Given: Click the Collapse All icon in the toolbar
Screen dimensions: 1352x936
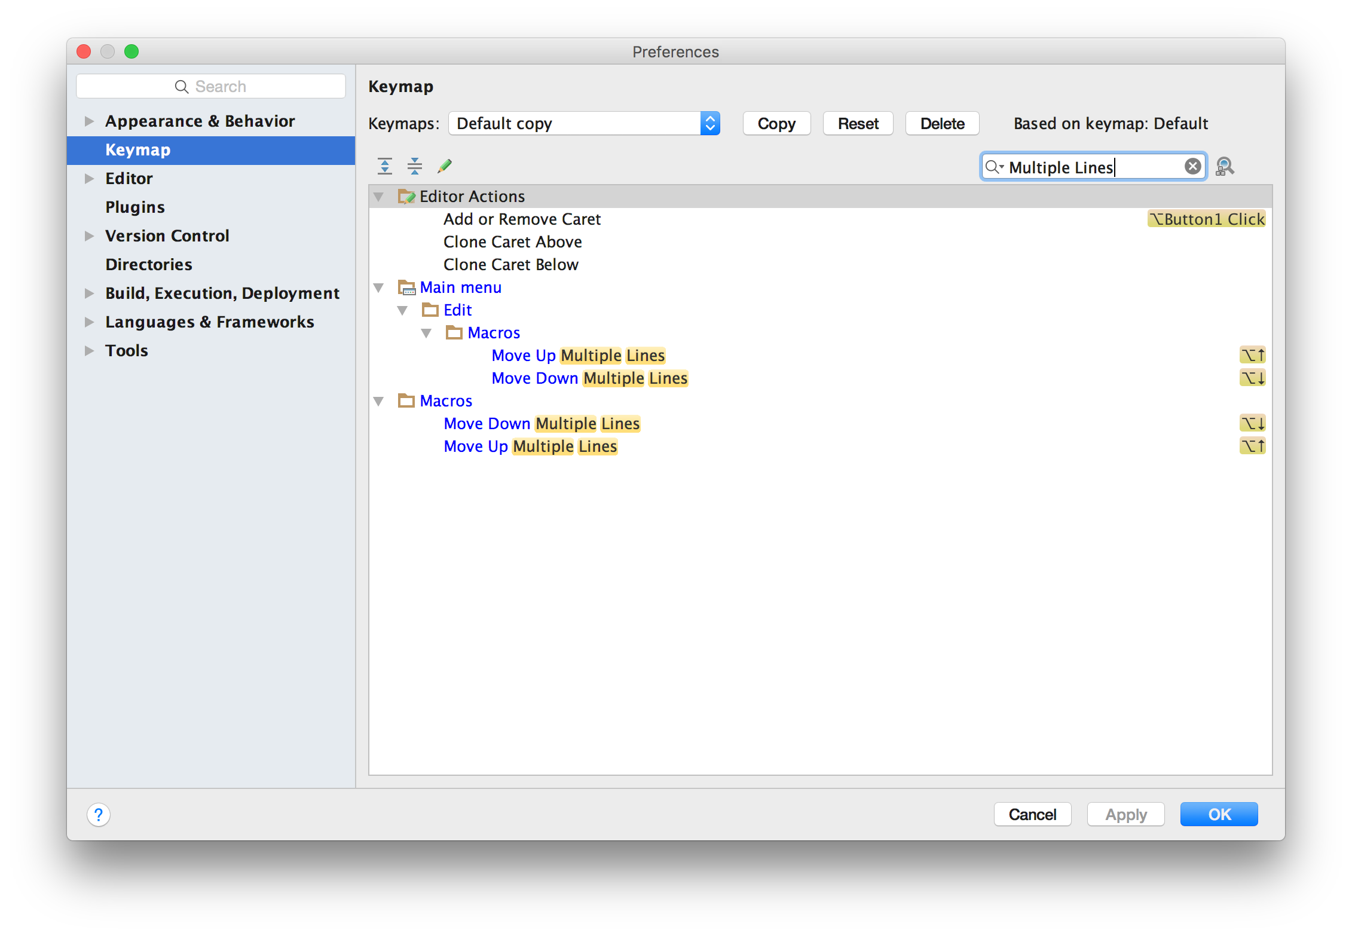Looking at the screenshot, I should point(415,166).
